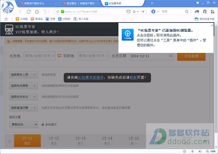218x154 pixels.
Task: Open the train ticket plugin toolbar icon
Action: pos(197,12)
